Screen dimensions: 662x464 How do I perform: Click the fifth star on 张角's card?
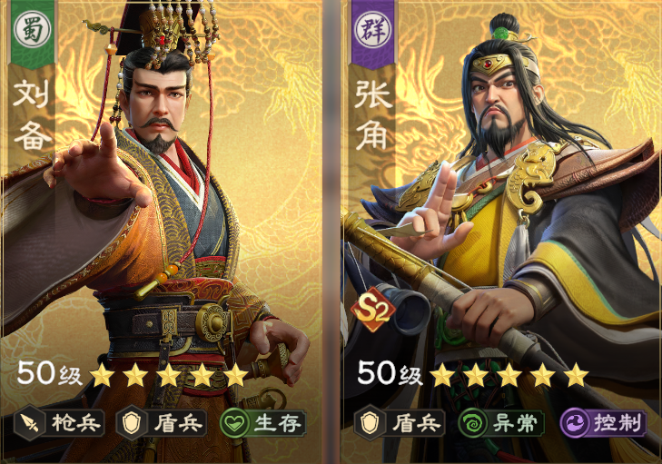click(577, 375)
